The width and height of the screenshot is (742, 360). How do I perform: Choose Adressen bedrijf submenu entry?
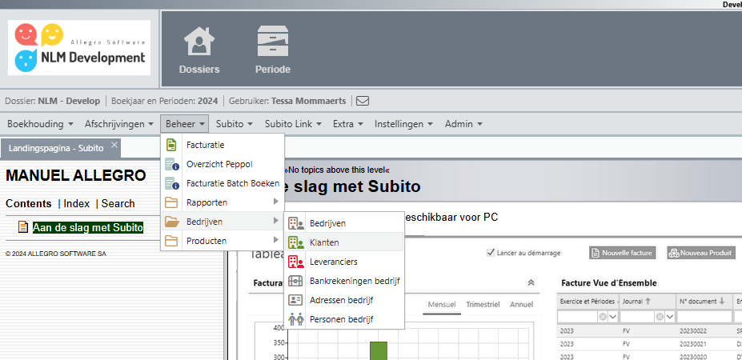tap(344, 300)
